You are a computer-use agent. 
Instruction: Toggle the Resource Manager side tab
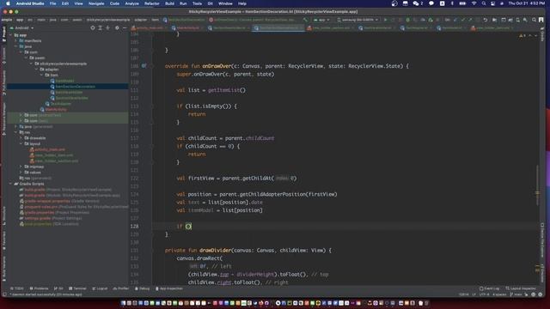coord(3,118)
